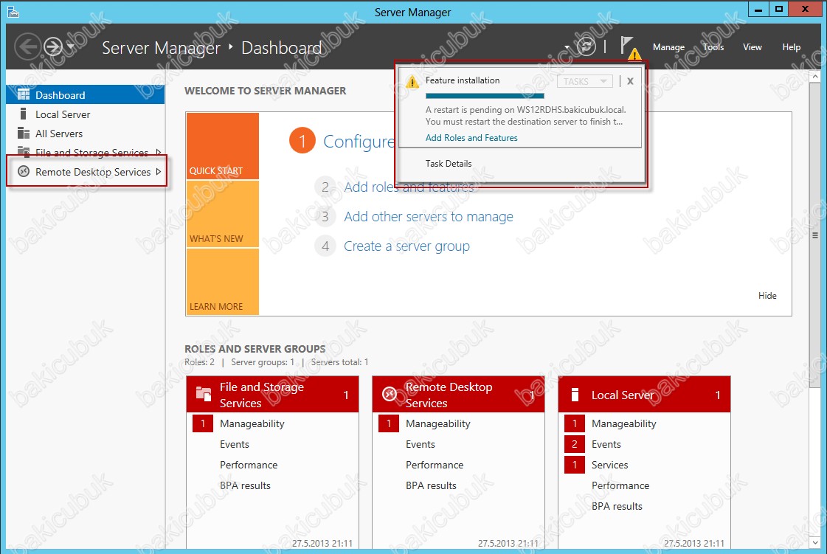
Task: Click the Dashboard sidebar icon
Action: tap(23, 94)
